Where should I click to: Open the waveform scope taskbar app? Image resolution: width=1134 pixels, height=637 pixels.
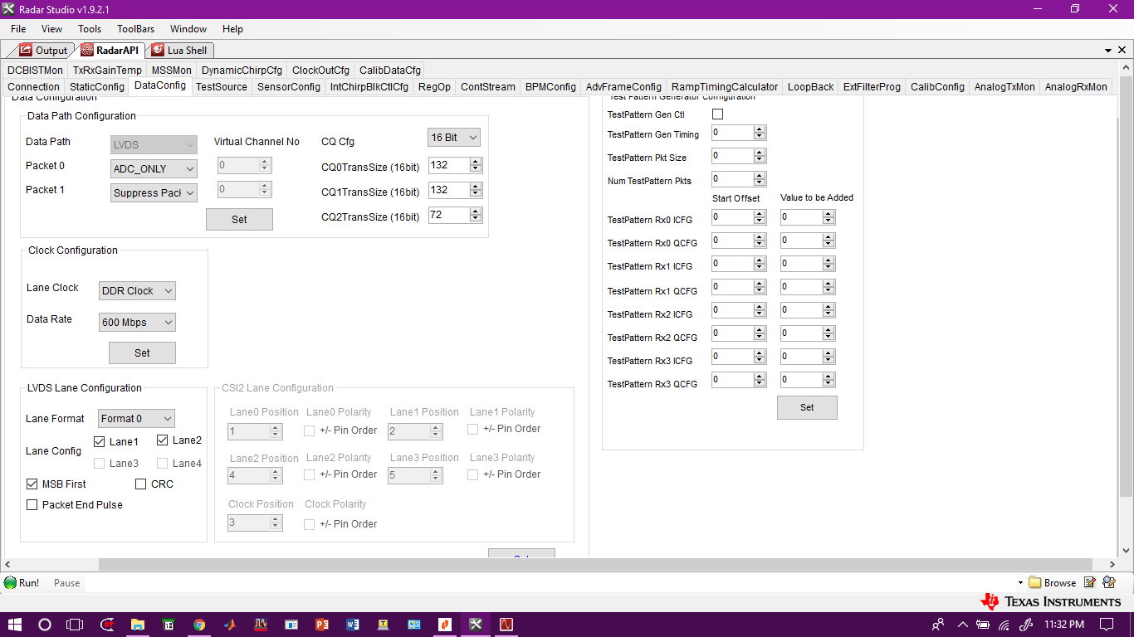tap(261, 625)
